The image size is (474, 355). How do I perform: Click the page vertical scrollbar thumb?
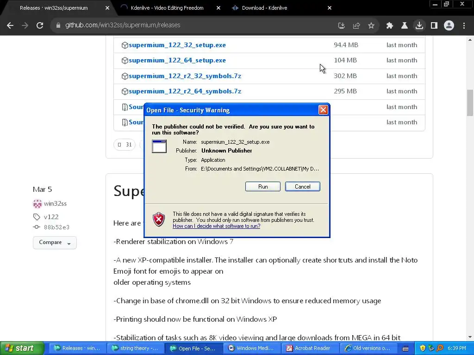(470, 103)
